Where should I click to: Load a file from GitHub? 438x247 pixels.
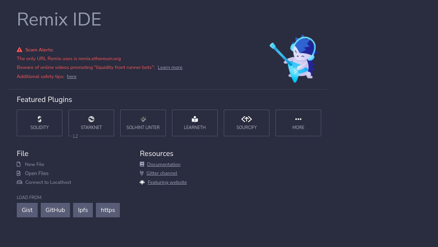(x=55, y=210)
